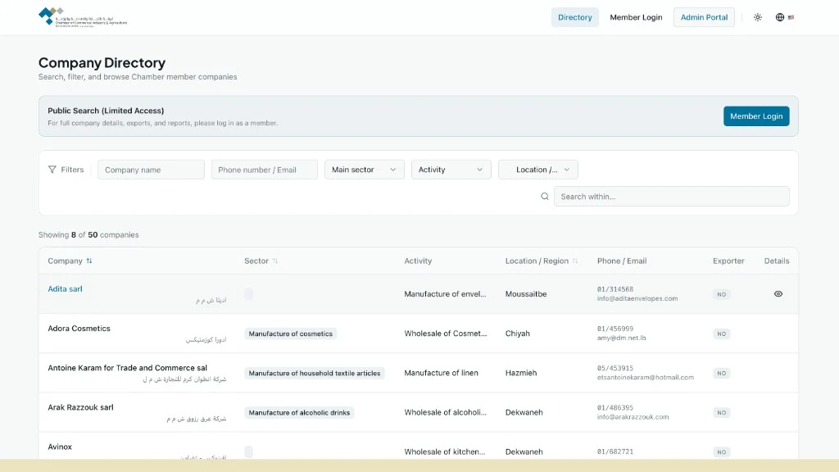Open the Main sector dropdown
The height and width of the screenshot is (472, 839).
(365, 170)
